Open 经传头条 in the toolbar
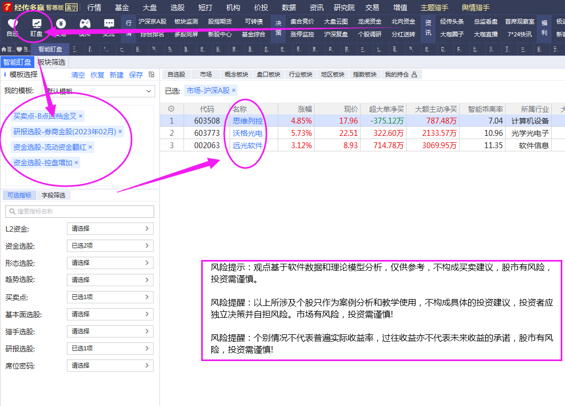Viewport: 565px width, 406px height. [x=452, y=21]
